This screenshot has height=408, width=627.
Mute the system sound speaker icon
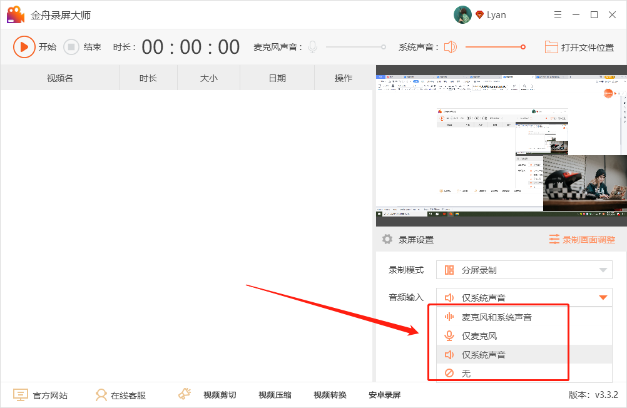[x=451, y=47]
